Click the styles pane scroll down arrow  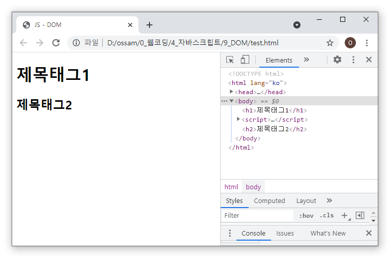pos(373,221)
